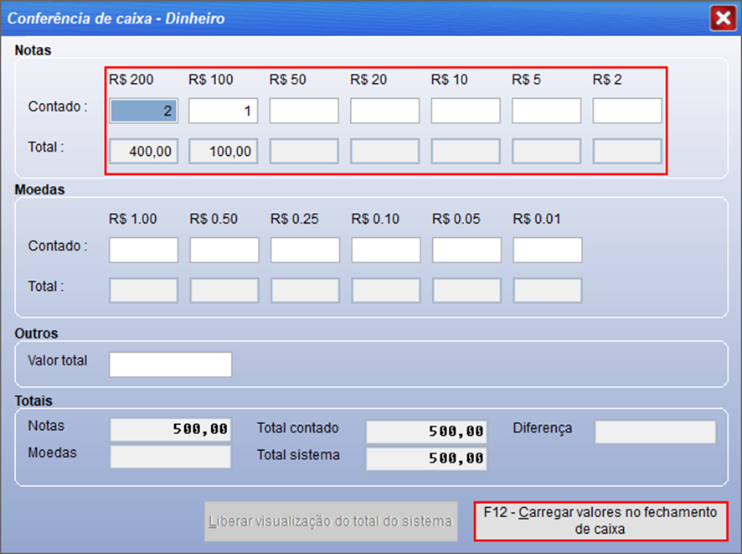Click the R$ 1.00 coins Contado field
Viewport: 742px width, 554px height.
click(x=143, y=250)
